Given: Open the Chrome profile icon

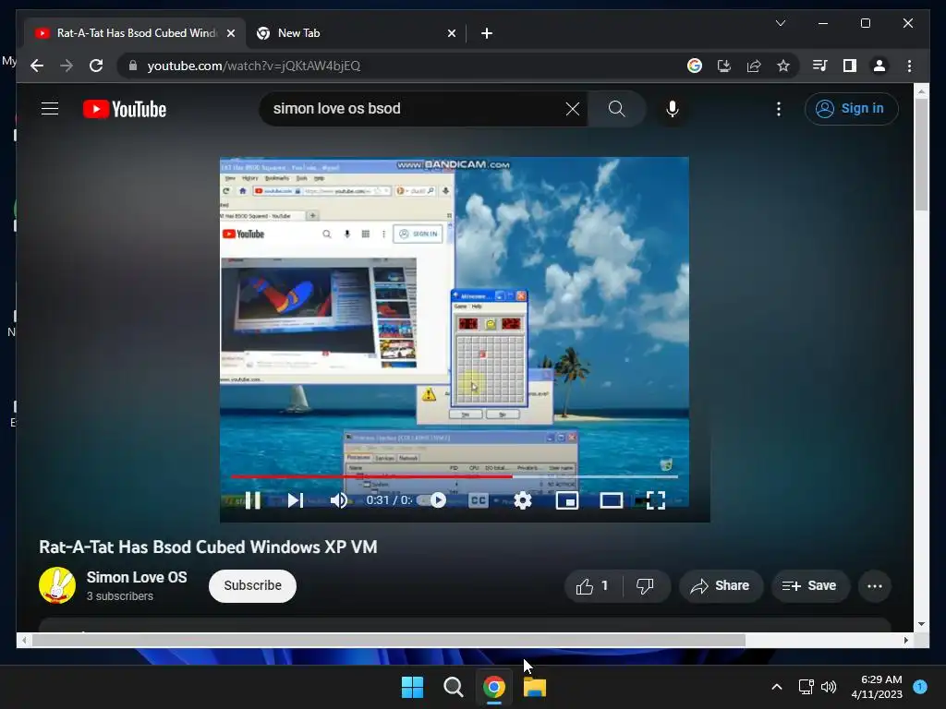Looking at the screenshot, I should pos(879,66).
